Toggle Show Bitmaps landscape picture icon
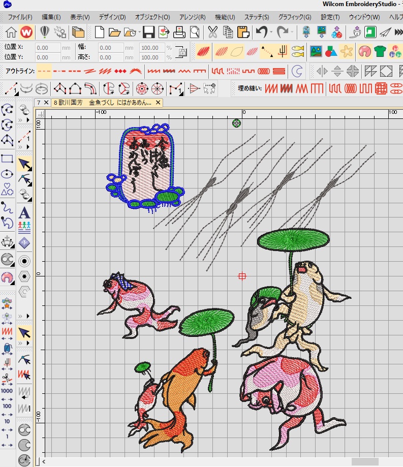Screen dimensions: 403x467 coord(316,51)
